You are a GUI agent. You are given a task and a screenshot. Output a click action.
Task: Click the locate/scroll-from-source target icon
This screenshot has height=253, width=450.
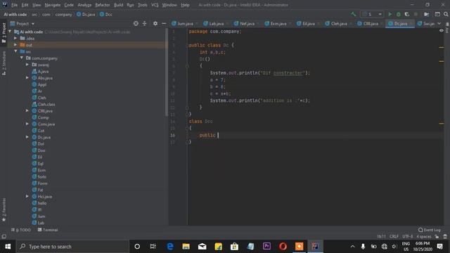(136, 23)
